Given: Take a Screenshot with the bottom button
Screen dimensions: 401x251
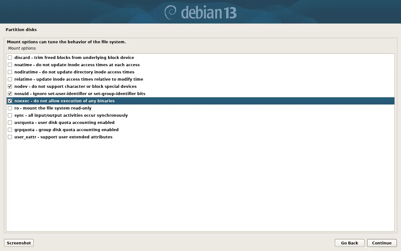Looking at the screenshot, I should pos(19,243).
